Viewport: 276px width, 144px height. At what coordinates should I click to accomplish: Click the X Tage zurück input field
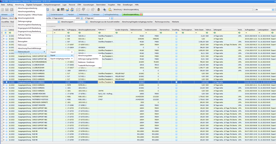[72, 18]
